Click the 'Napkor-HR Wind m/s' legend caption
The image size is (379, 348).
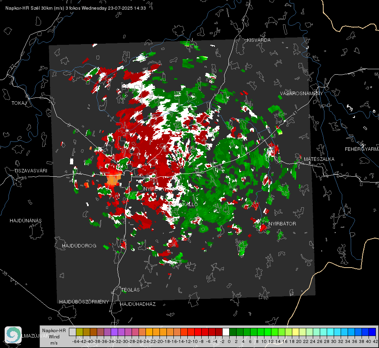(54, 336)
